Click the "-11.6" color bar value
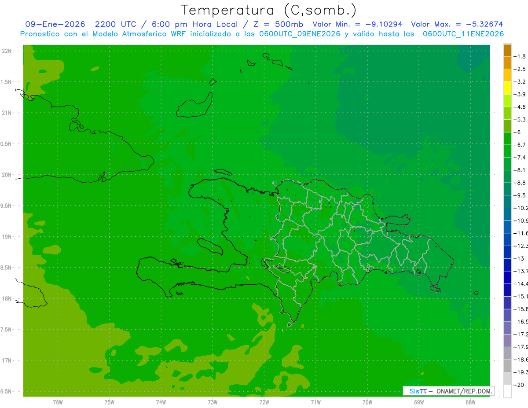Viewport: 528px width, 408px height. (521, 233)
